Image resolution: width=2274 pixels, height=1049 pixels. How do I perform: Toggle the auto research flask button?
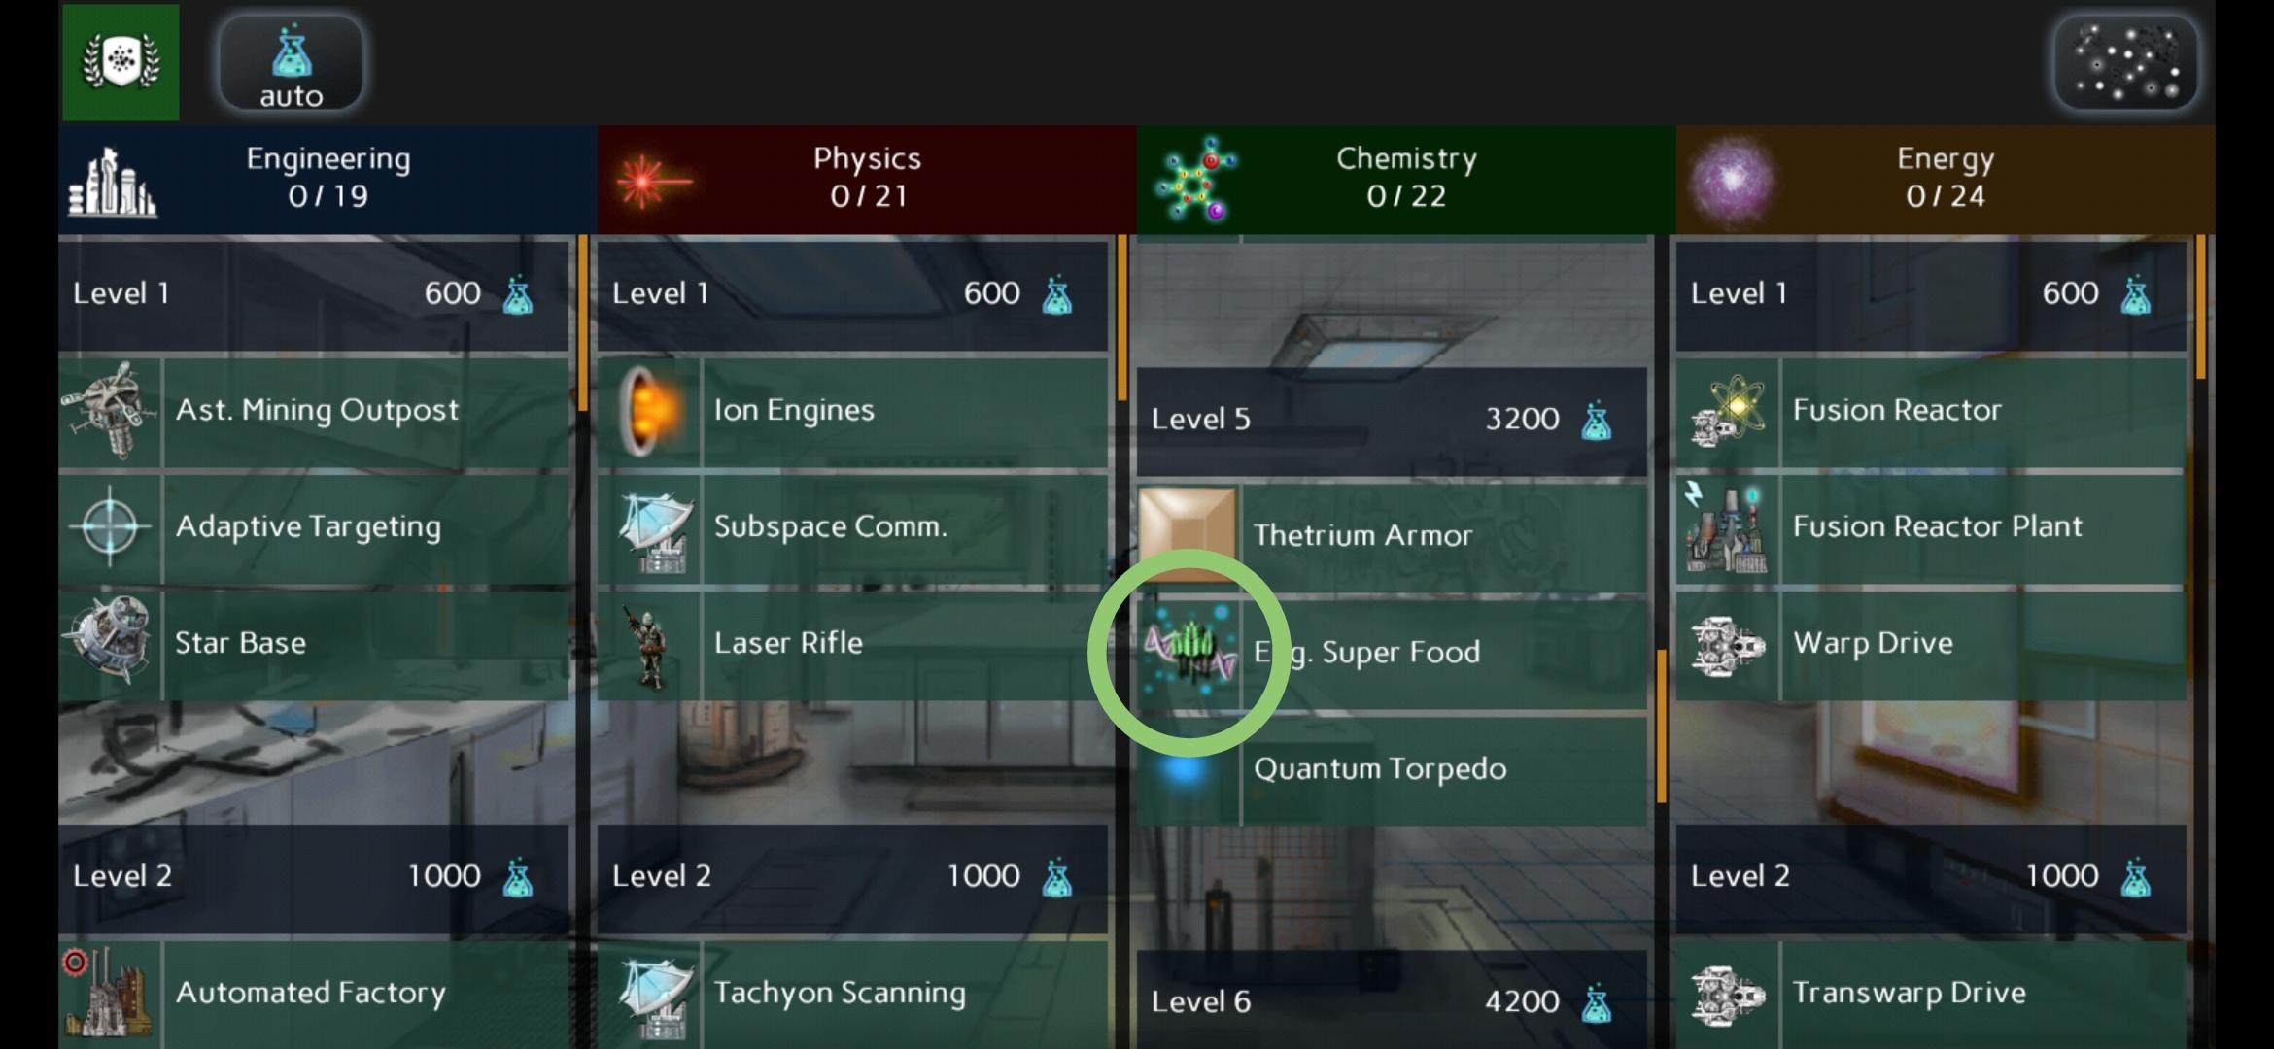tap(291, 63)
